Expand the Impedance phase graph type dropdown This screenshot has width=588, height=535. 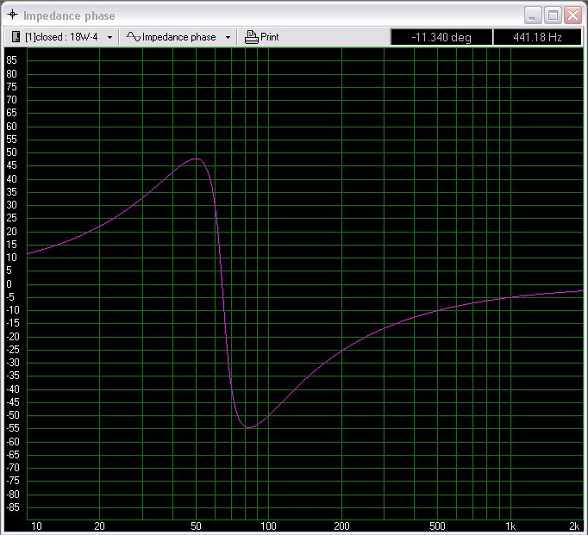click(x=228, y=37)
